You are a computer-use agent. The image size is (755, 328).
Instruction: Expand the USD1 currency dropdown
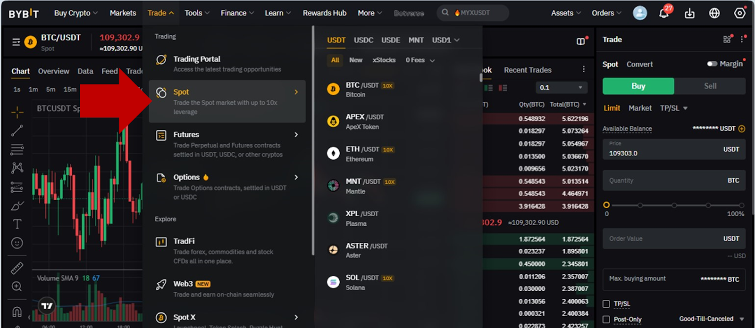[445, 40]
